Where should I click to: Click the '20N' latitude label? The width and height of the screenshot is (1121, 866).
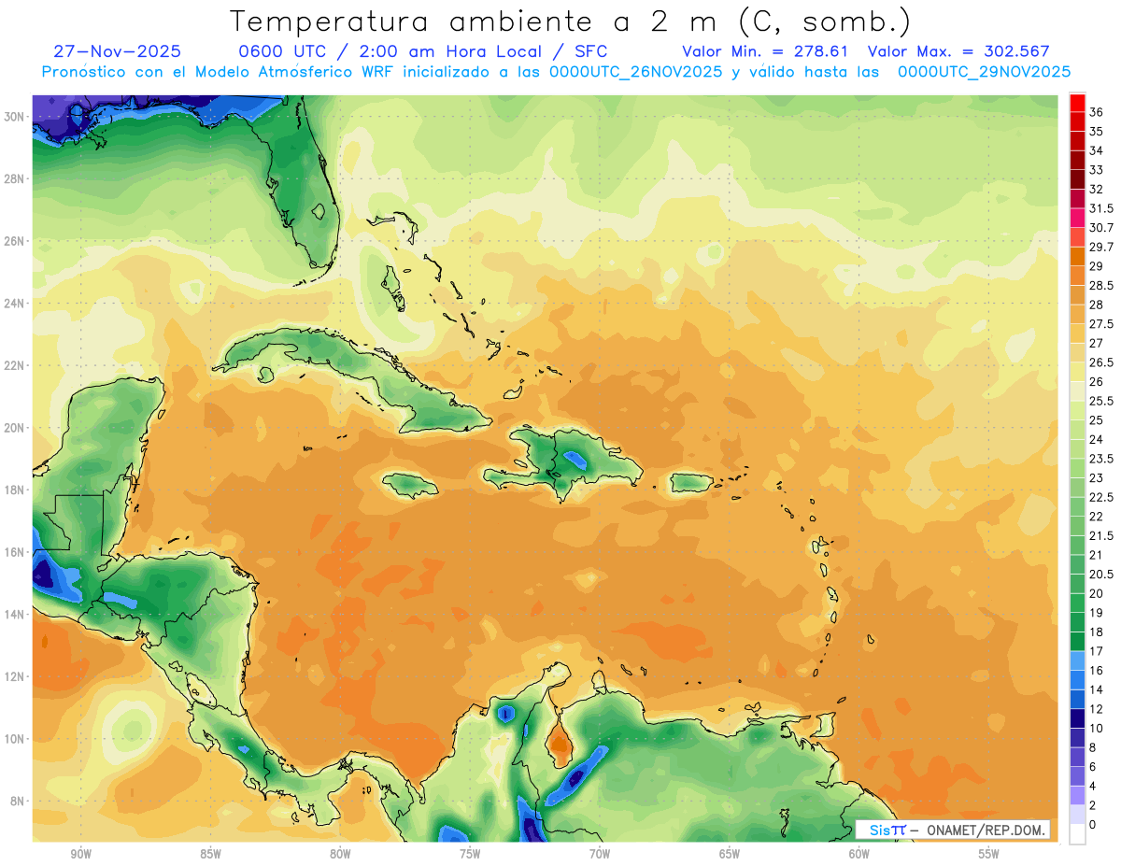pyautogui.click(x=15, y=428)
